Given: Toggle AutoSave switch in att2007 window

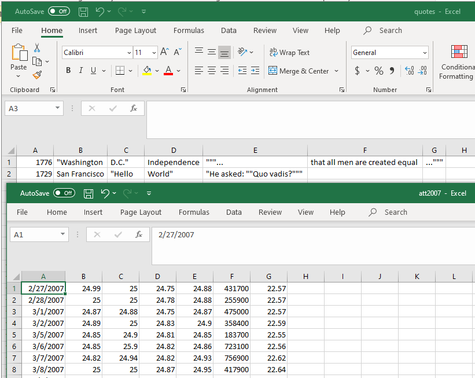Looking at the screenshot, I should point(64,193).
